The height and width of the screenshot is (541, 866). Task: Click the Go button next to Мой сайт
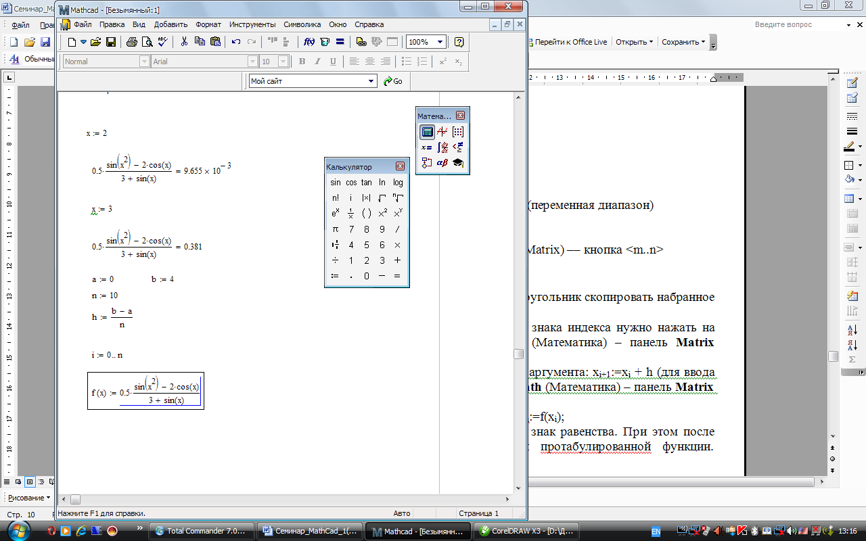(x=393, y=81)
